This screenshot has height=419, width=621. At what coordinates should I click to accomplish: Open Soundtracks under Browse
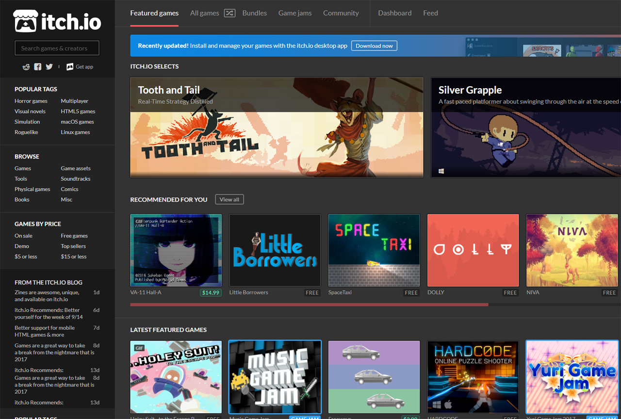pyautogui.click(x=76, y=179)
